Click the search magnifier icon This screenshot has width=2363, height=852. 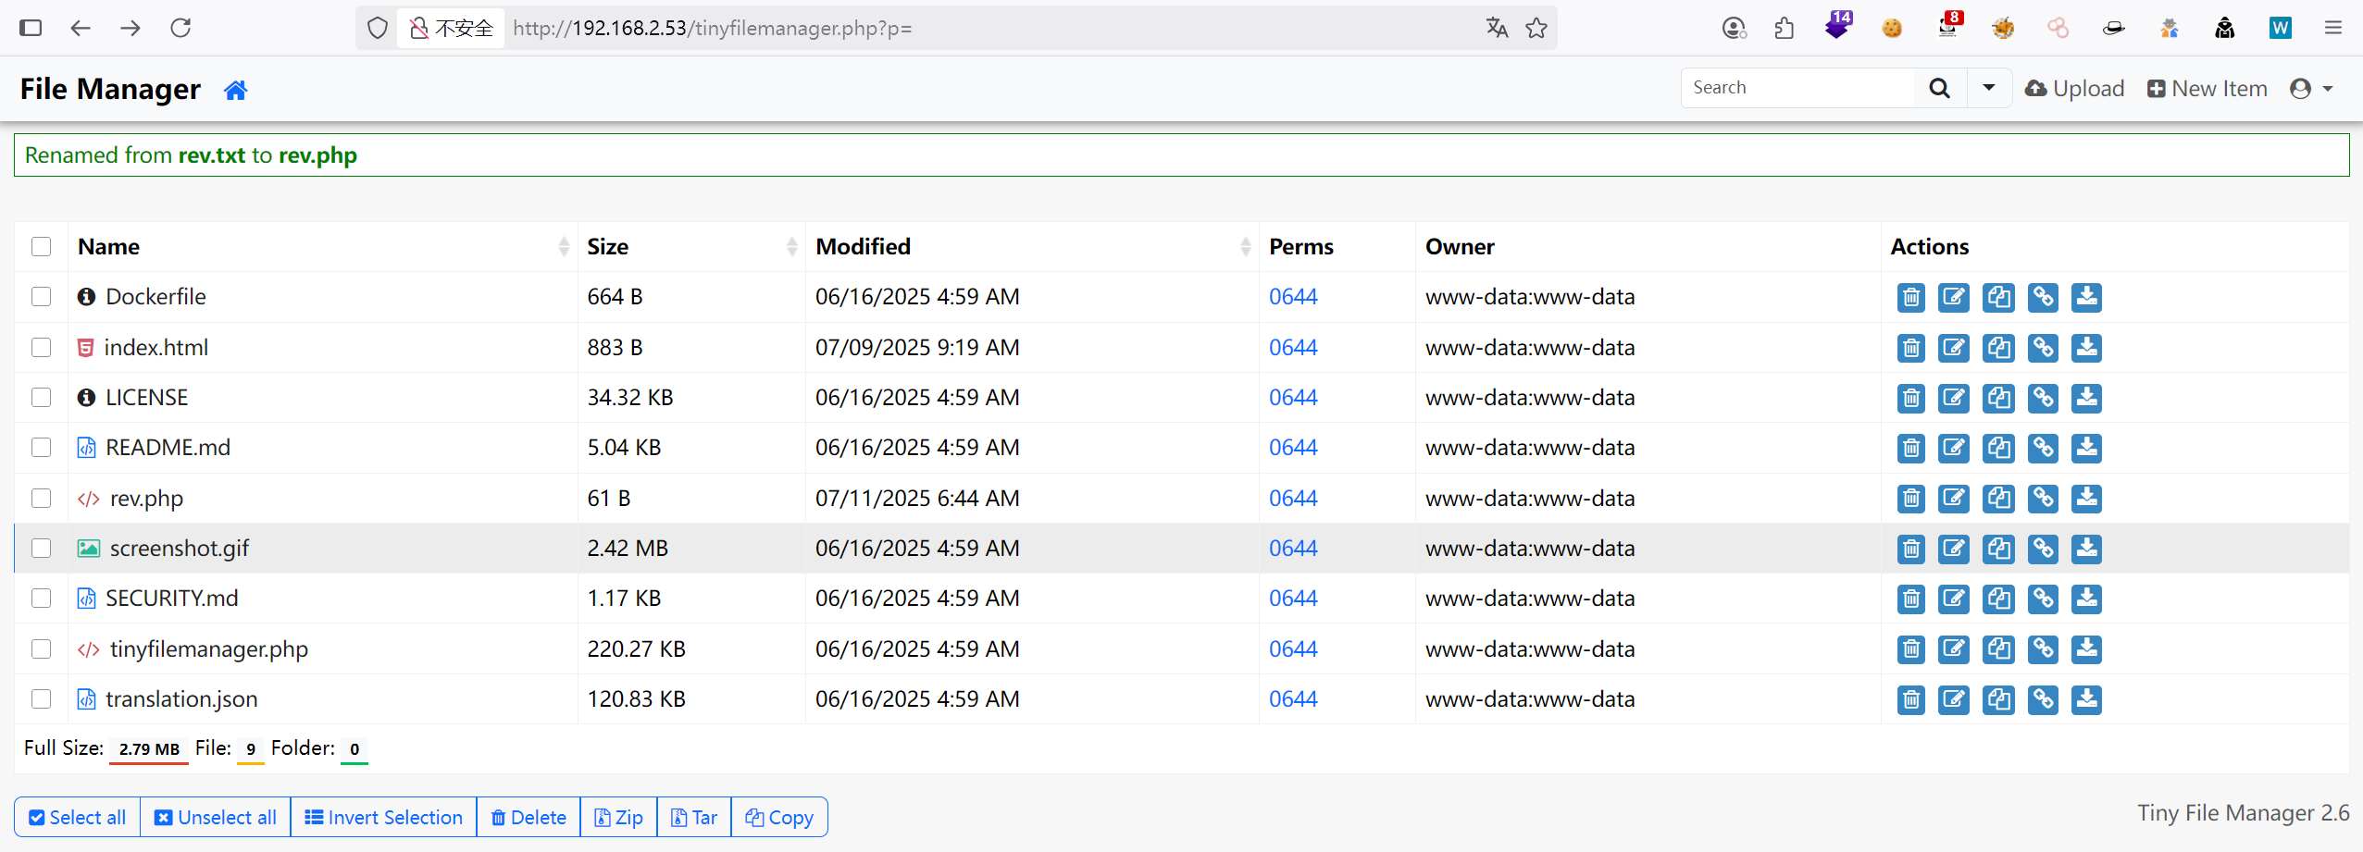1939,88
